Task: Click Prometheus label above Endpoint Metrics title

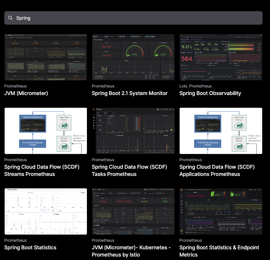Action: [191, 240]
